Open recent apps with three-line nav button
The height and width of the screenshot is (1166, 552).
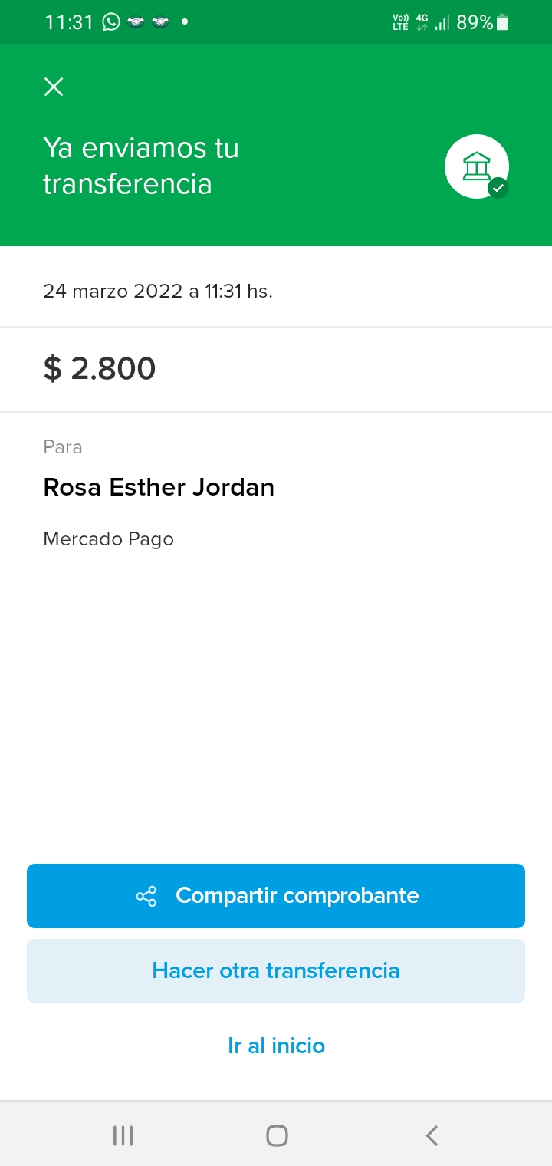pos(123,1135)
